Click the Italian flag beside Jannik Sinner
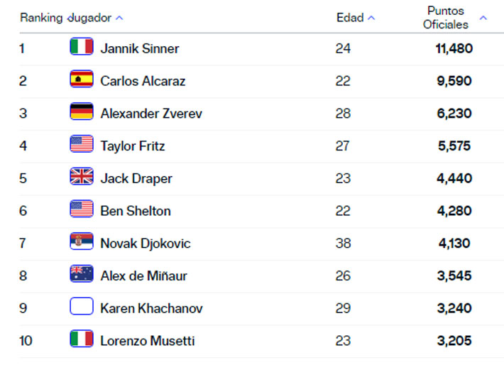Image resolution: width=504 pixels, height=370 pixels. click(x=82, y=48)
